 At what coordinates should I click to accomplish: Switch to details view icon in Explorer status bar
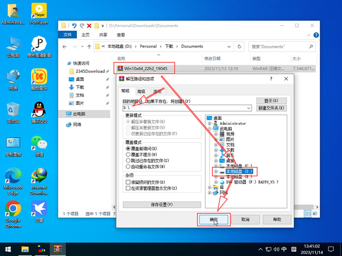pos(307,213)
